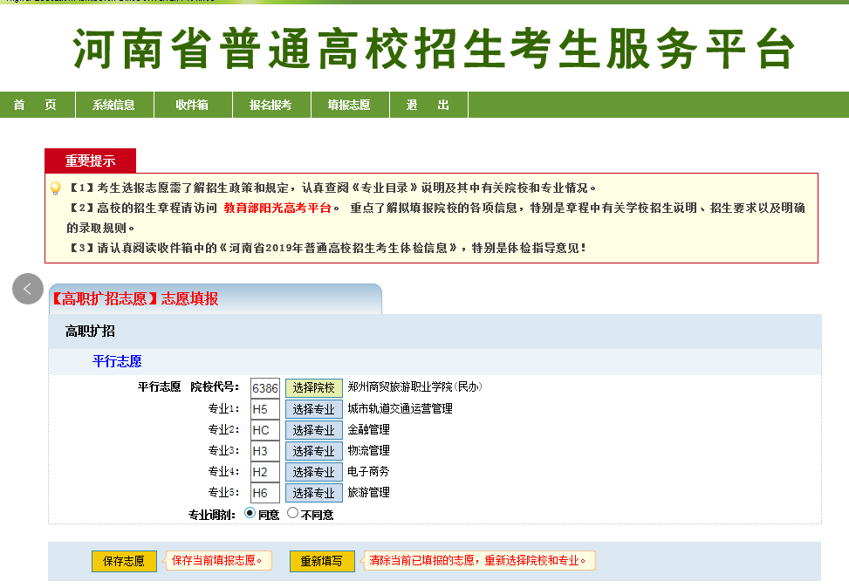This screenshot has width=849, height=588.
Task: Select the 不同意 radio button
Action: pyautogui.click(x=292, y=513)
